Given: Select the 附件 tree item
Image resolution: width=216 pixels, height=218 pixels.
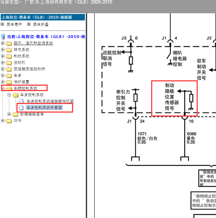Looking at the screenshot, I should coord(17,121).
